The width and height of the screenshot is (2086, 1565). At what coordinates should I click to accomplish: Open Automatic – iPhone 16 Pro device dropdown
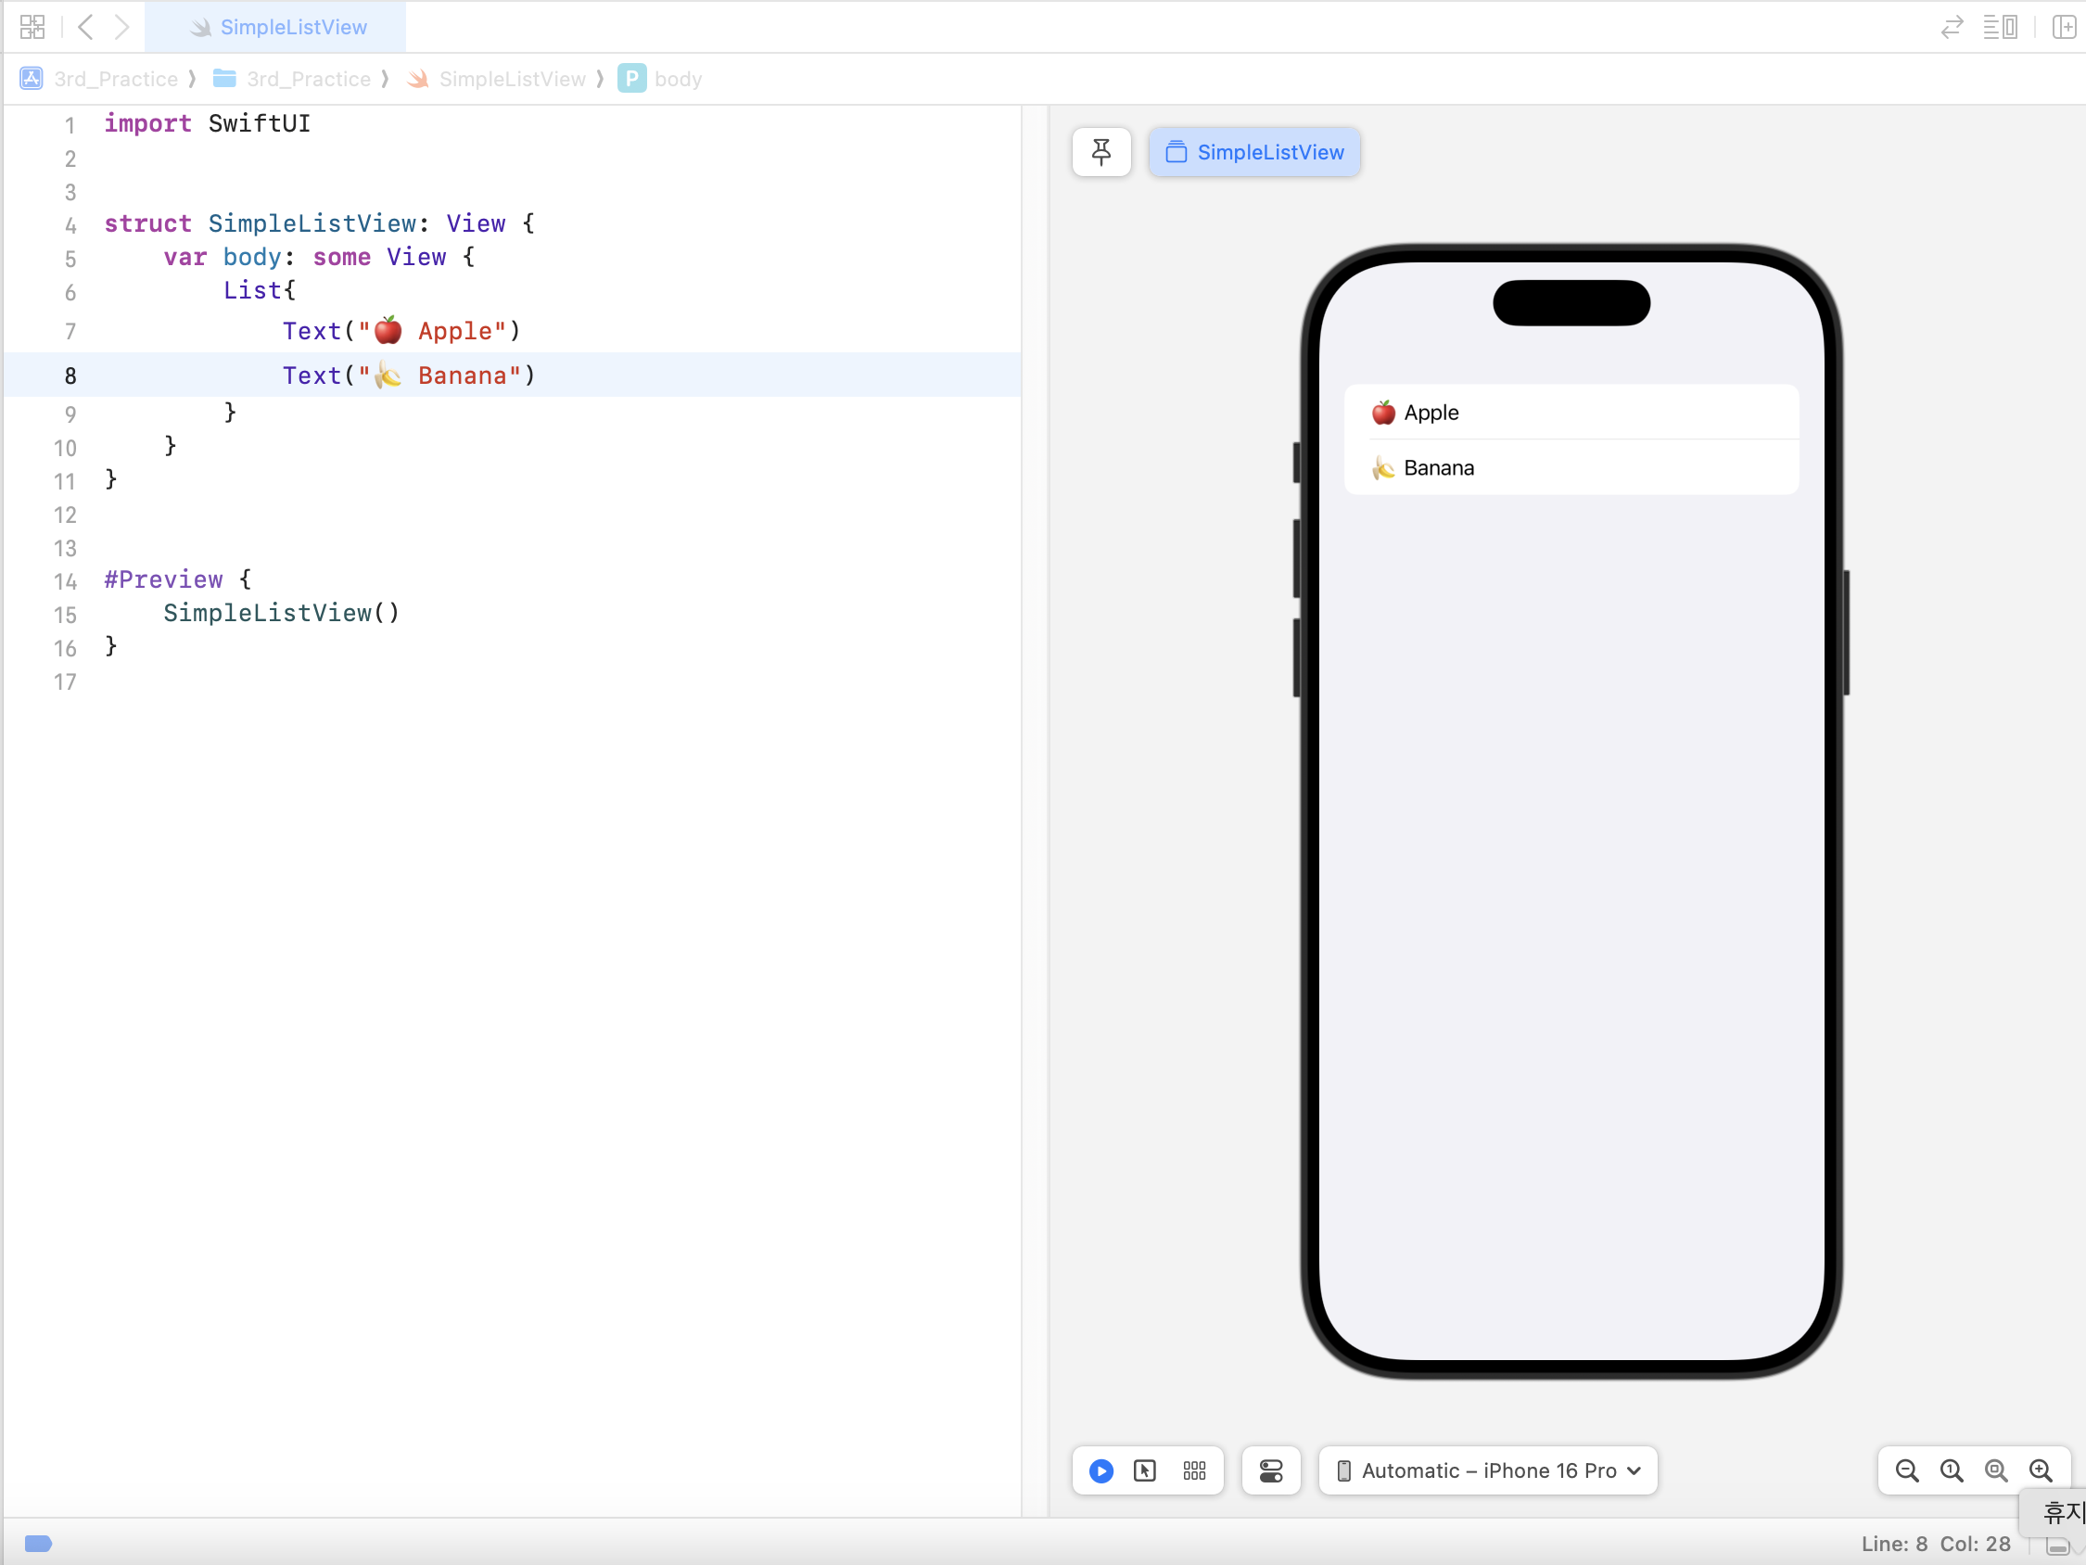pyautogui.click(x=1487, y=1470)
